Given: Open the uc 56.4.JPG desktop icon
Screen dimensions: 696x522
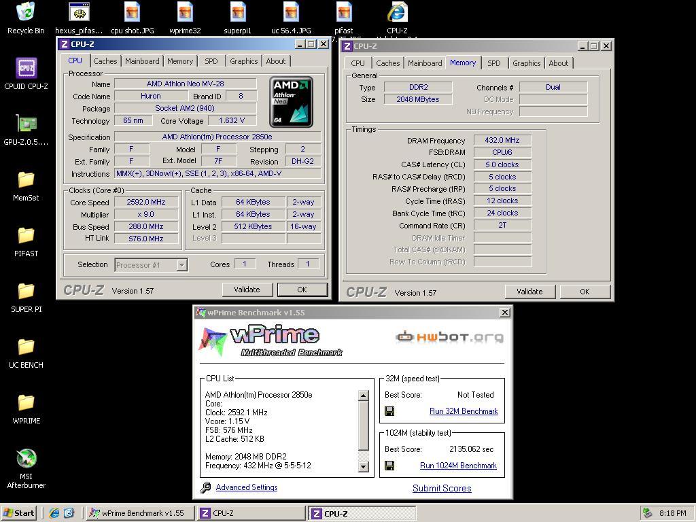Looking at the screenshot, I should 291,18.
